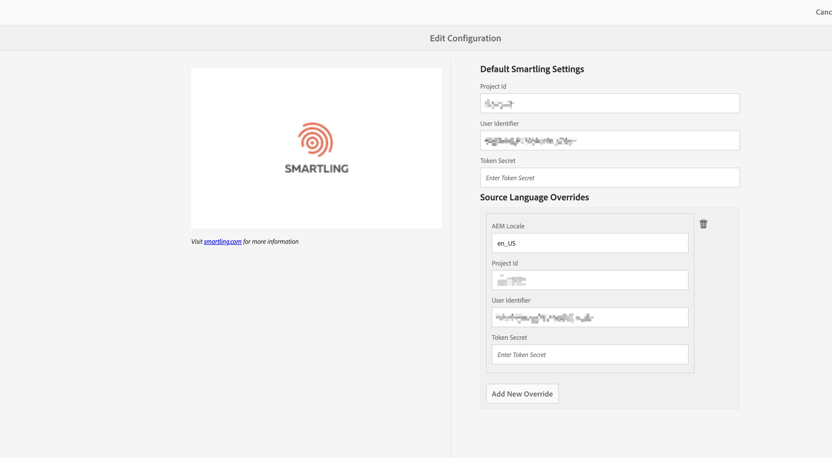Click the Default Smartling Settings heading
This screenshot has height=458, width=832.
point(532,69)
